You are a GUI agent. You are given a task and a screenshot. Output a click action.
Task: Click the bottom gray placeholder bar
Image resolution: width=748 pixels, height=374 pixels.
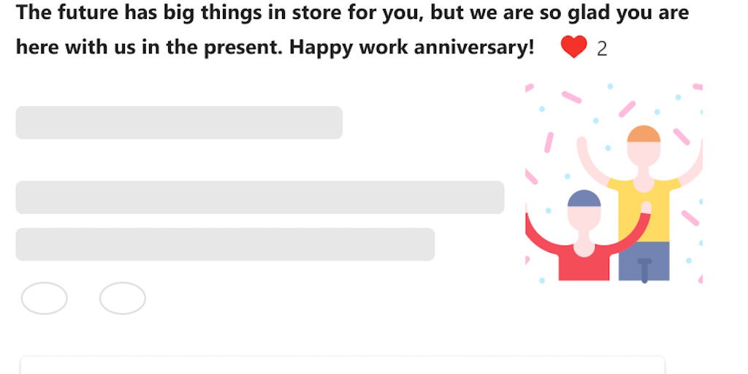pyautogui.click(x=225, y=244)
